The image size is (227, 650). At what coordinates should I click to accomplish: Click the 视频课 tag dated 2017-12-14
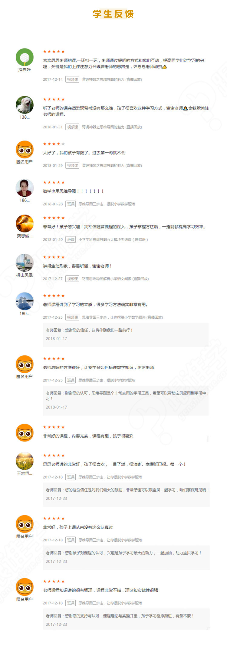point(72,80)
